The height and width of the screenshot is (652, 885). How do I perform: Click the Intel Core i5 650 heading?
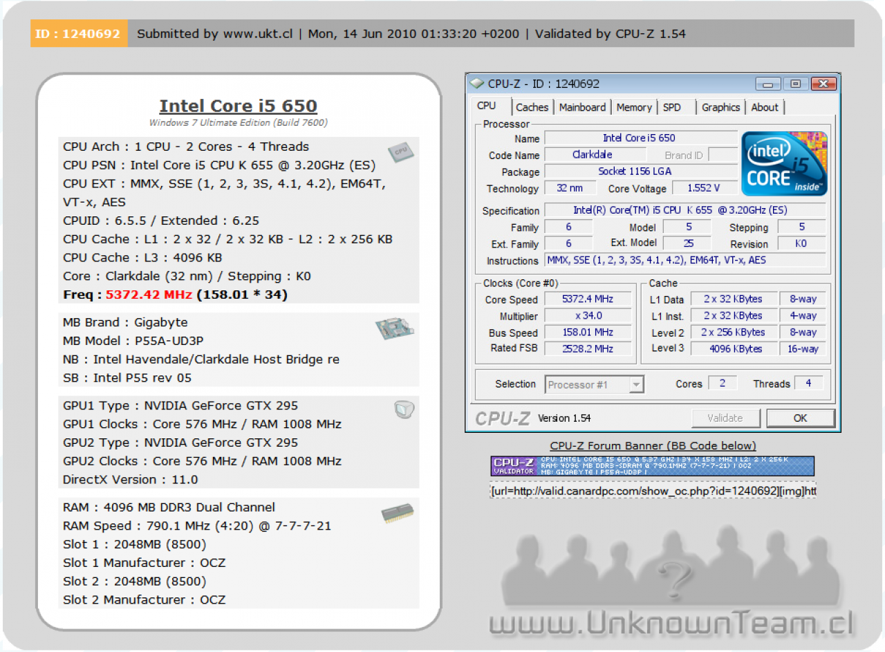tap(239, 106)
